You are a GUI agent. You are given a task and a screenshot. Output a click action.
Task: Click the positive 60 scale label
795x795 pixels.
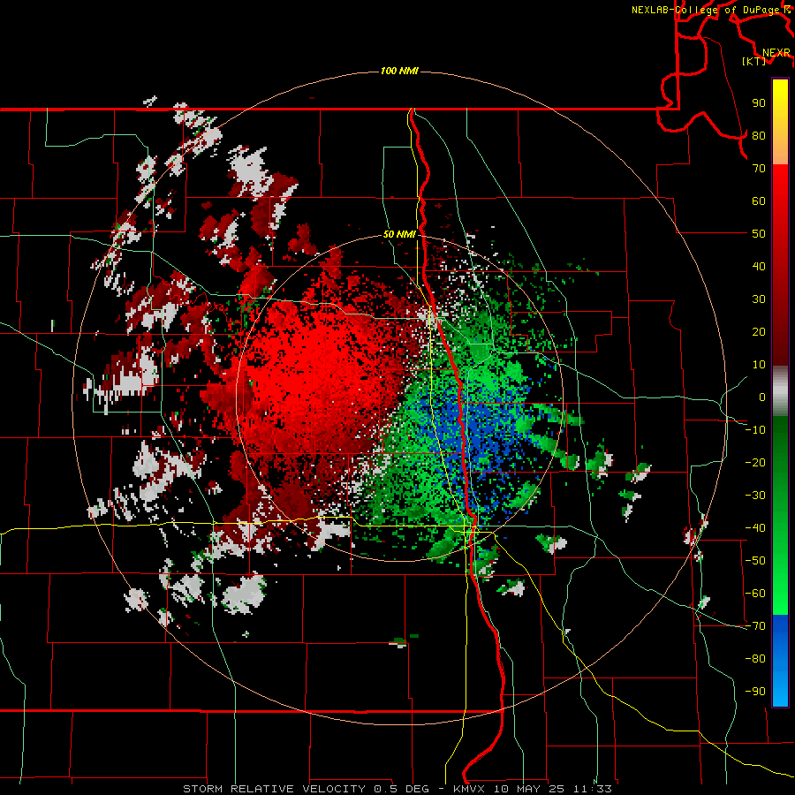[759, 201]
